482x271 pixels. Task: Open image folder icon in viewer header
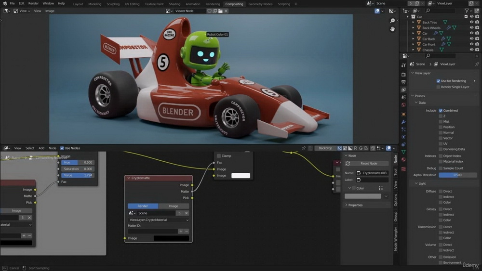point(220,11)
